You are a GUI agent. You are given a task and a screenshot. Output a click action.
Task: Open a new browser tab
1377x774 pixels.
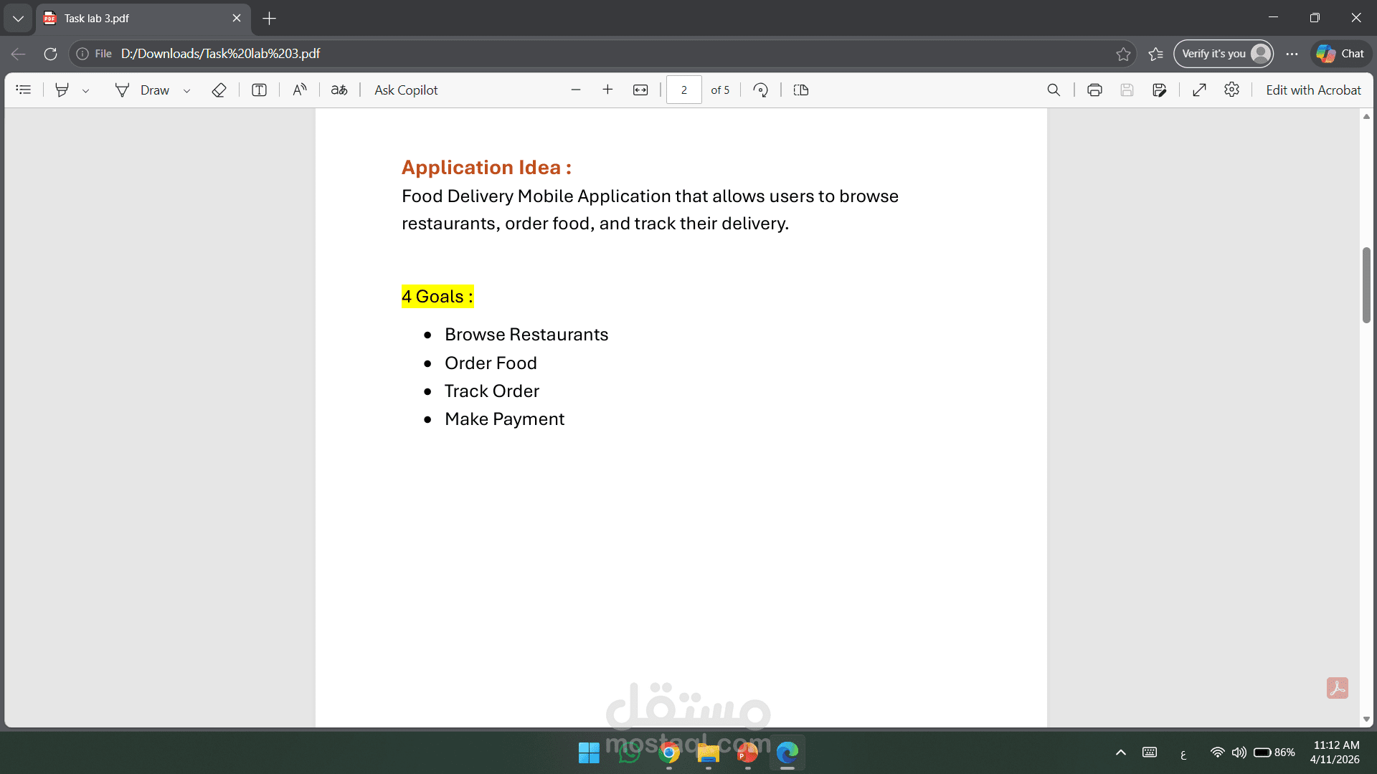(x=270, y=19)
